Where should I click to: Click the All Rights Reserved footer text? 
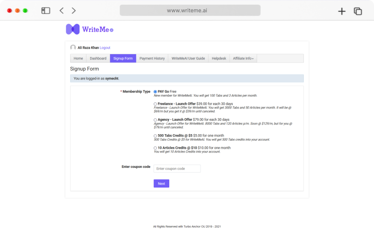(187, 227)
